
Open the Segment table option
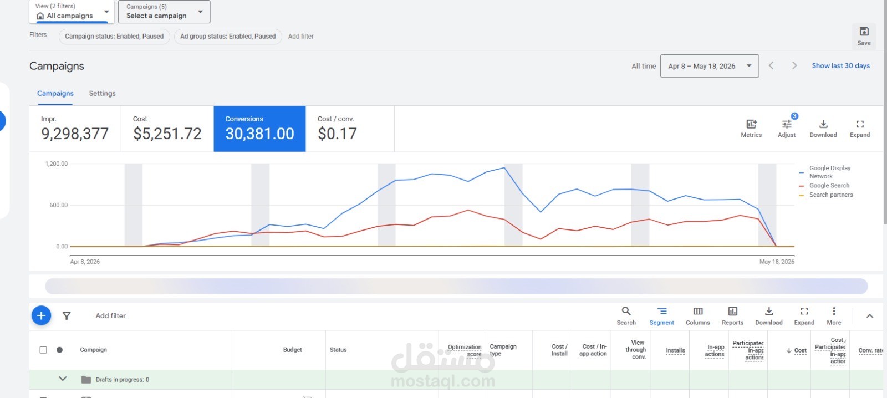click(662, 316)
